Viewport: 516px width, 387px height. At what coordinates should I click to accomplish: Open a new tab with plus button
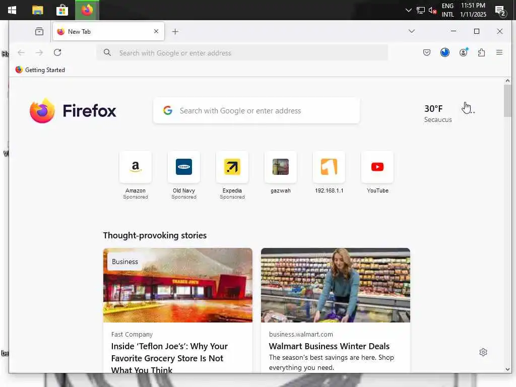click(x=175, y=32)
